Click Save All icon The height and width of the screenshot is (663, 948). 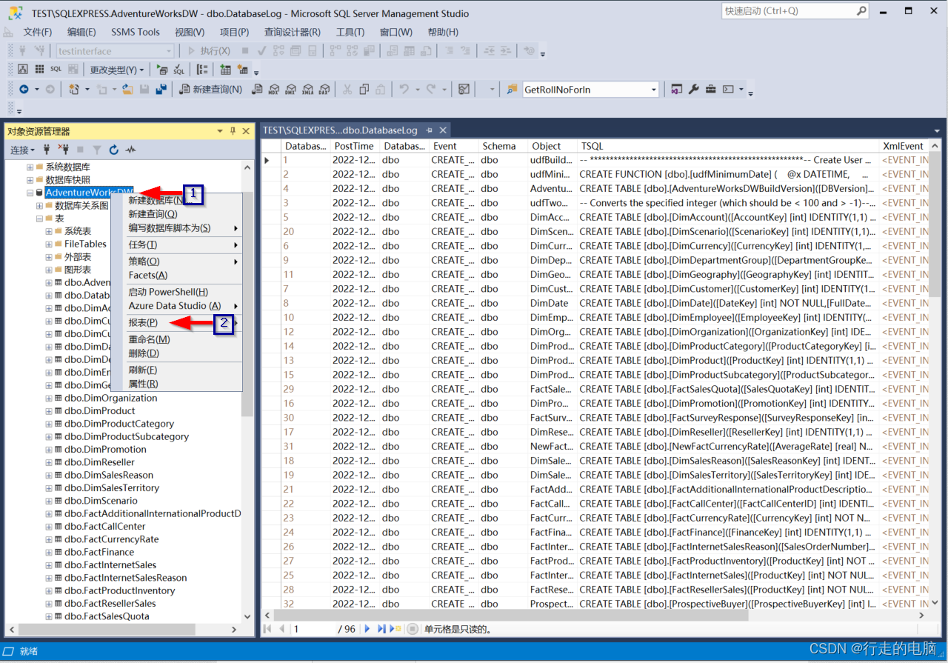161,89
